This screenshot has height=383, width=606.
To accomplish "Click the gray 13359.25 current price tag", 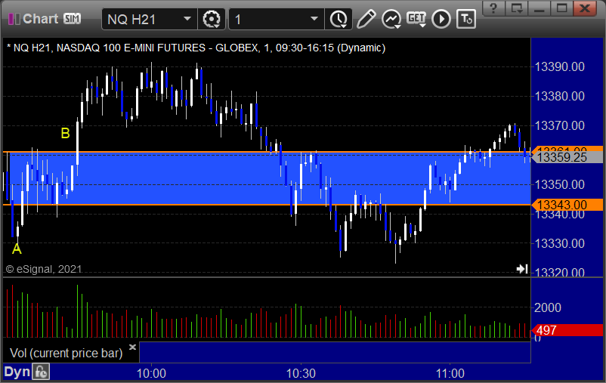I will tap(567, 157).
